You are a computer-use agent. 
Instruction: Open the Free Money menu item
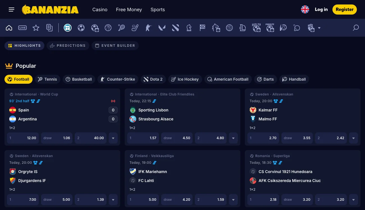pos(129,10)
